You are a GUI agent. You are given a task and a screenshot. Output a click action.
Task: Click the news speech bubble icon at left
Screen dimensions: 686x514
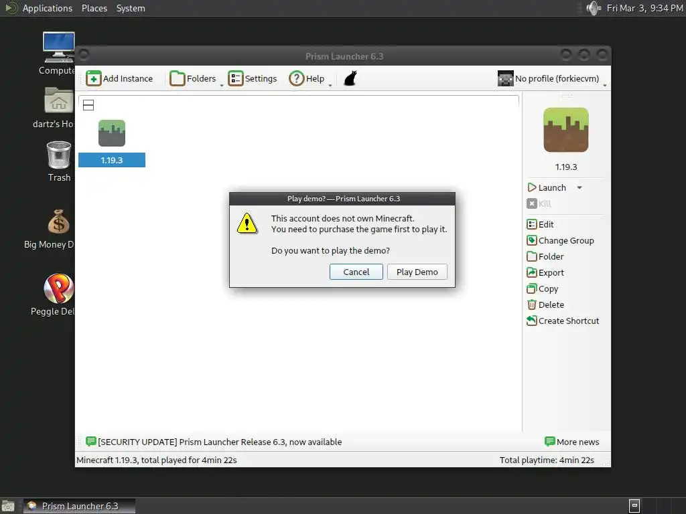click(x=91, y=442)
